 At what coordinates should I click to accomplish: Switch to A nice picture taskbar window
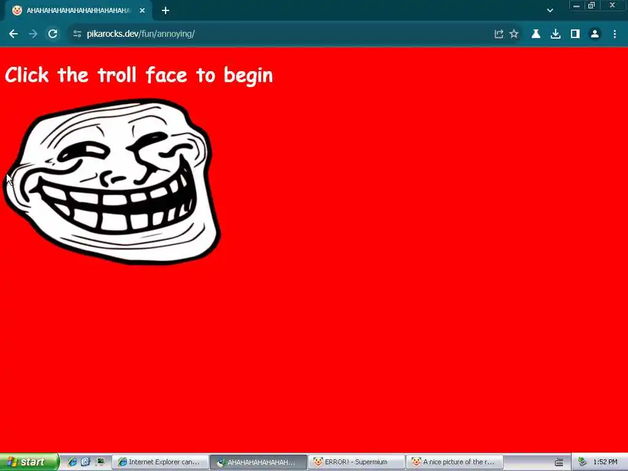pos(454,462)
